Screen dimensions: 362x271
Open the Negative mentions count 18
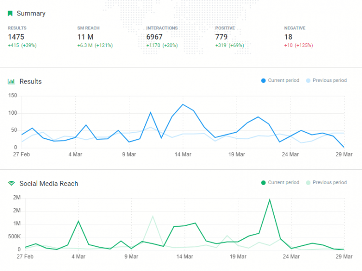coord(288,37)
